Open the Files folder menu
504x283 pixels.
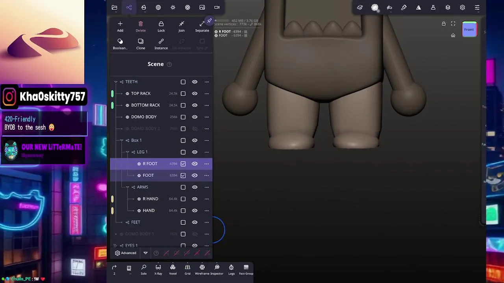(x=114, y=7)
